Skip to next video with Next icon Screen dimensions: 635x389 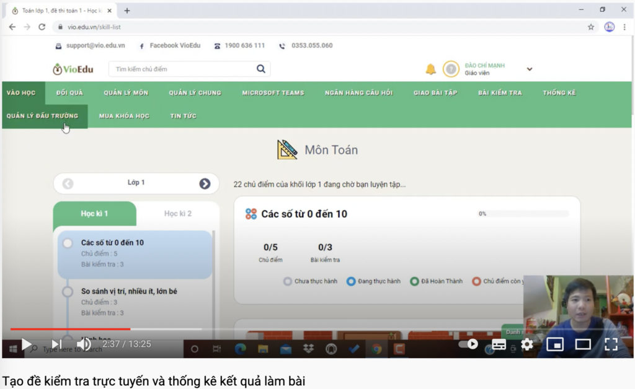click(x=56, y=344)
